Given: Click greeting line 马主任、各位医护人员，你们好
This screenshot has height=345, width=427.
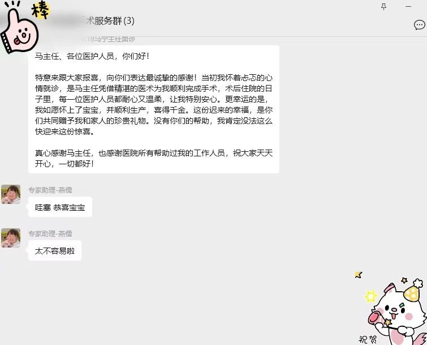Looking at the screenshot, I should click(x=92, y=56).
